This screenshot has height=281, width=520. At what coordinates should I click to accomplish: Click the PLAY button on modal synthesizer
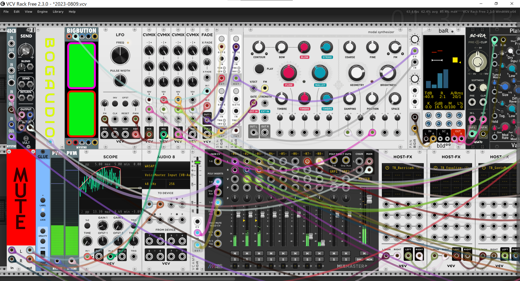pyautogui.click(x=259, y=69)
